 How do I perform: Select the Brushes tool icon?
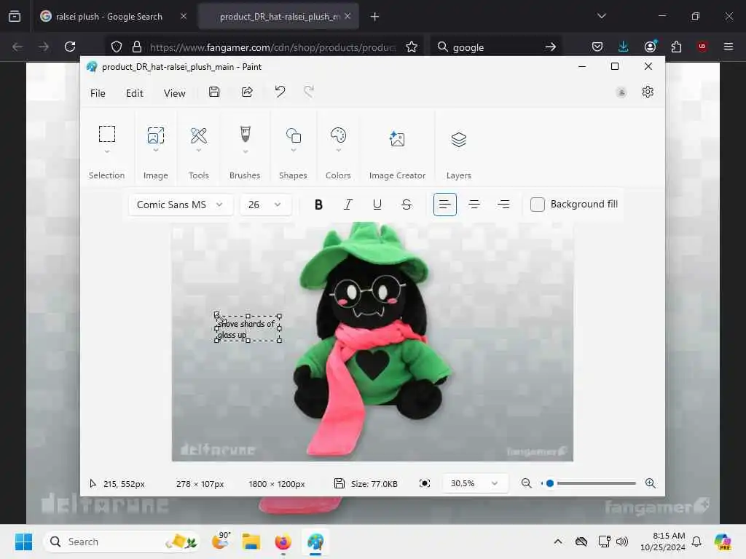coord(245,134)
